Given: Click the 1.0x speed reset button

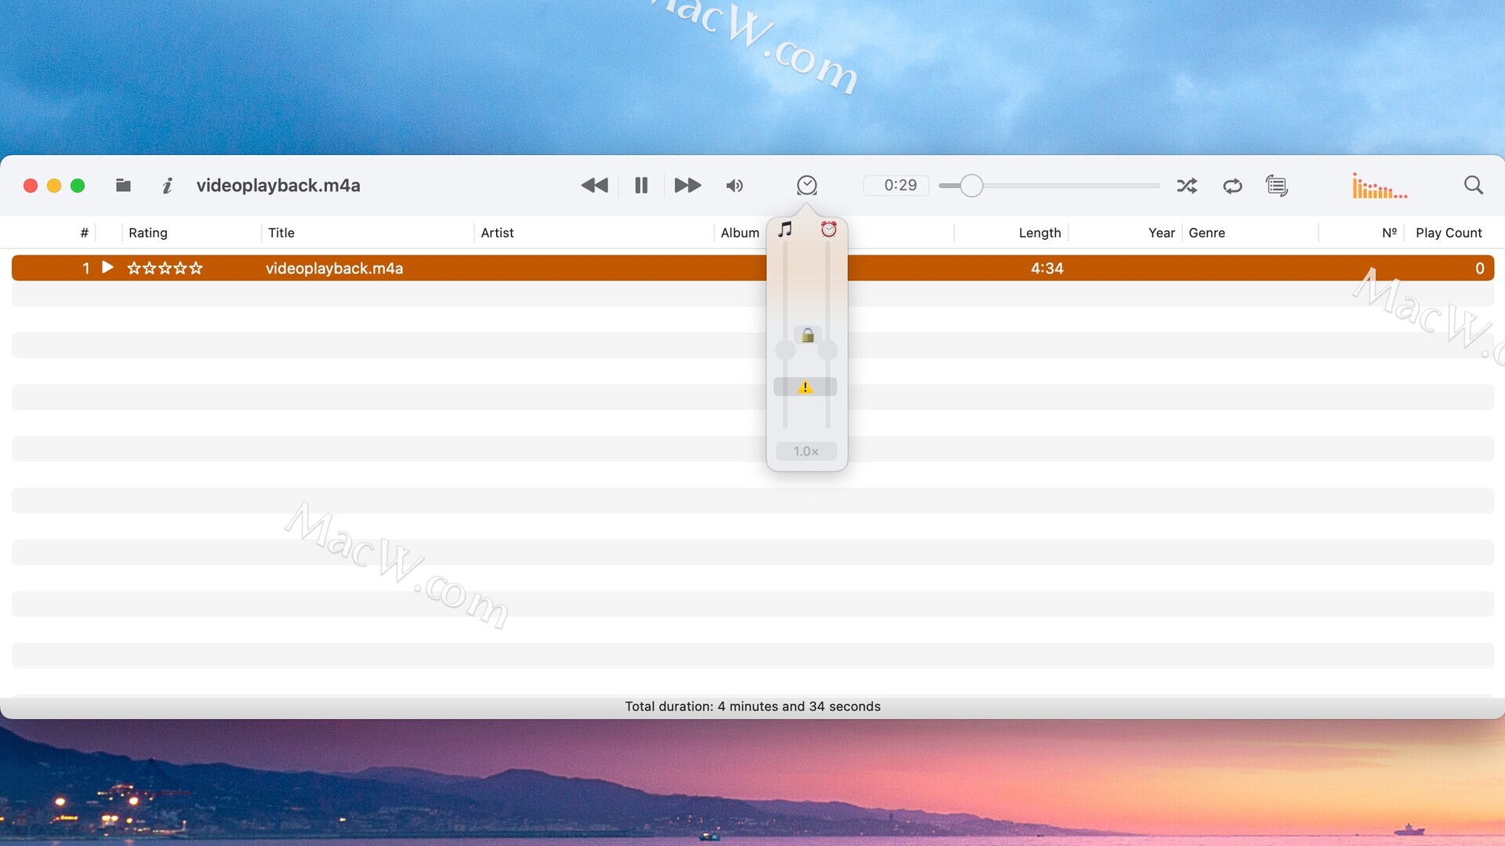Looking at the screenshot, I should tap(806, 451).
